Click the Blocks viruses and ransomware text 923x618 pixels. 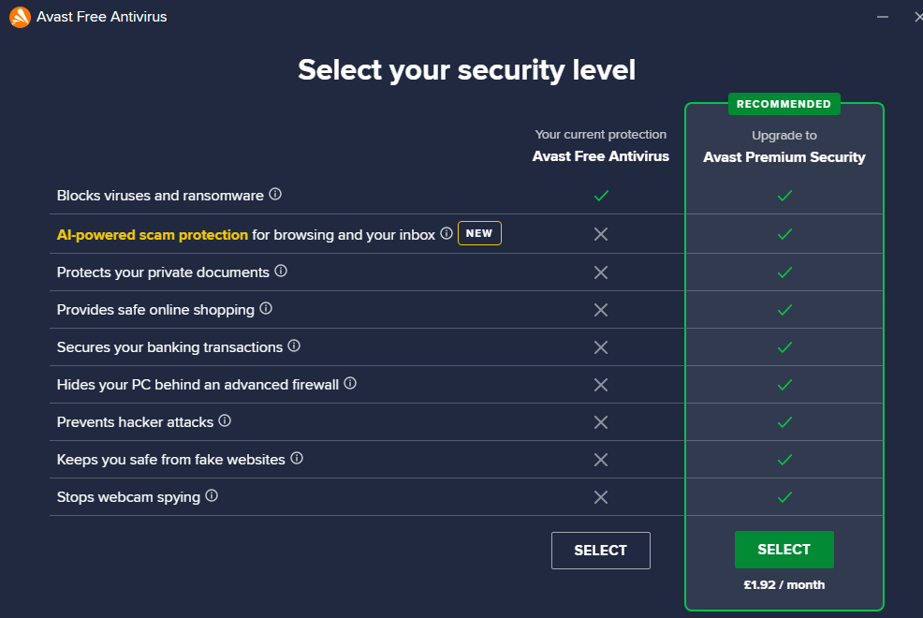160,196
